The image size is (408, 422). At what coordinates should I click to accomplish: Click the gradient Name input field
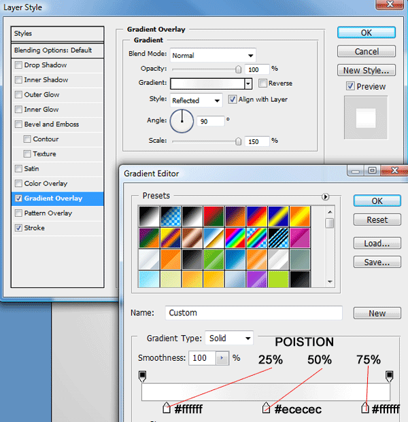(254, 313)
